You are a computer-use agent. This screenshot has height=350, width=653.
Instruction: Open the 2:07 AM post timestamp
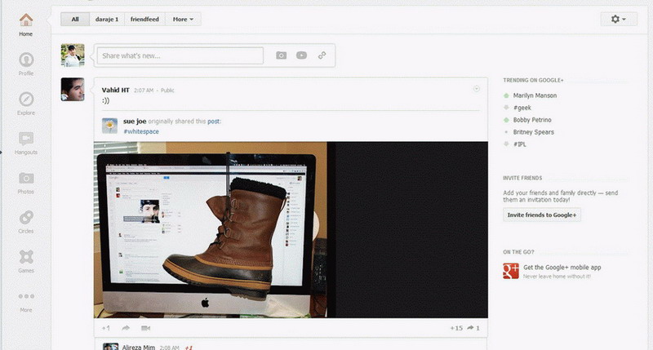(144, 91)
